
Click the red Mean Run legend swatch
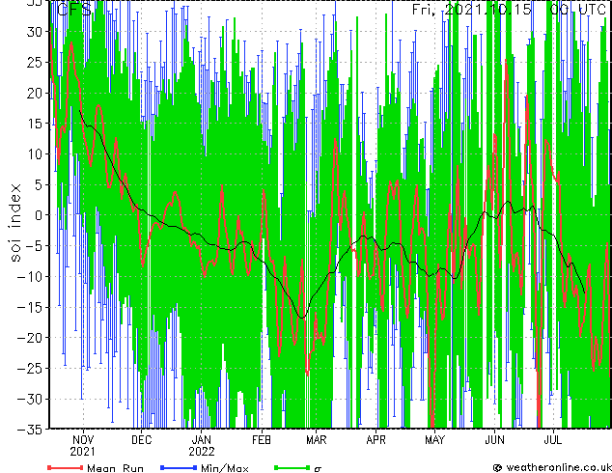point(66,467)
